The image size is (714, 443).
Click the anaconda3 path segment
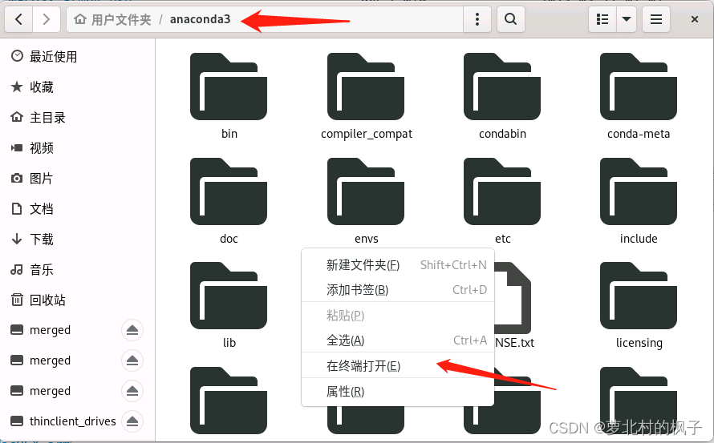pos(200,19)
